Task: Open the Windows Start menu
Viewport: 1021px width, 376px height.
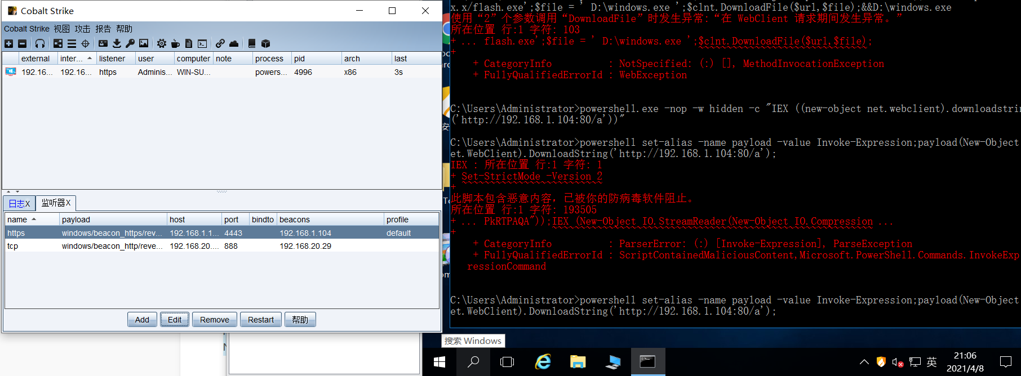Action: [440, 362]
